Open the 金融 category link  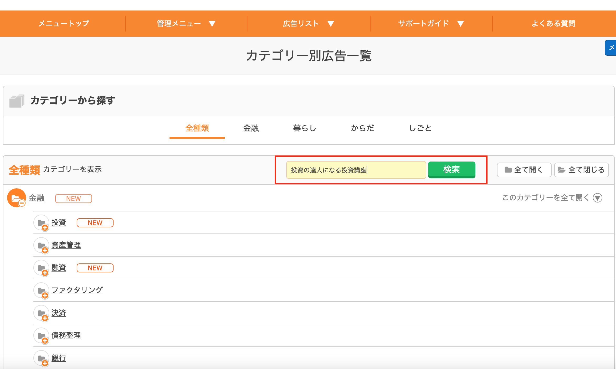37,198
